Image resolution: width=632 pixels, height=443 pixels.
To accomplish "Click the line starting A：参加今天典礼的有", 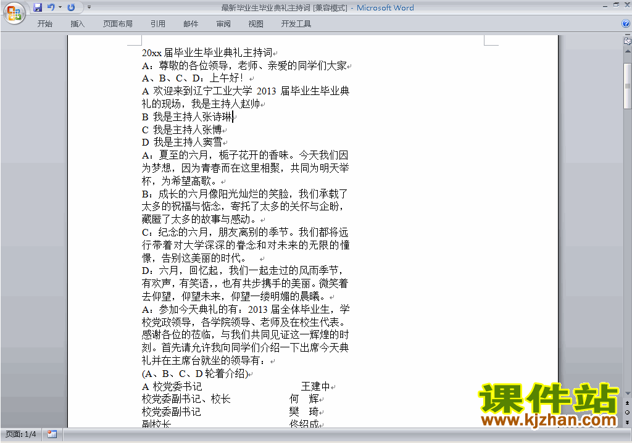I will click(x=246, y=310).
